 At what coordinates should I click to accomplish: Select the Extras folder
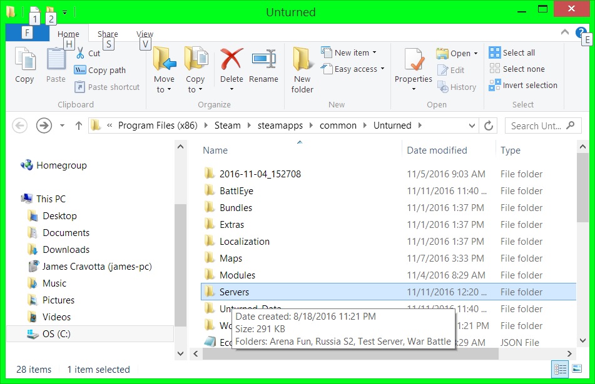[388, 225]
